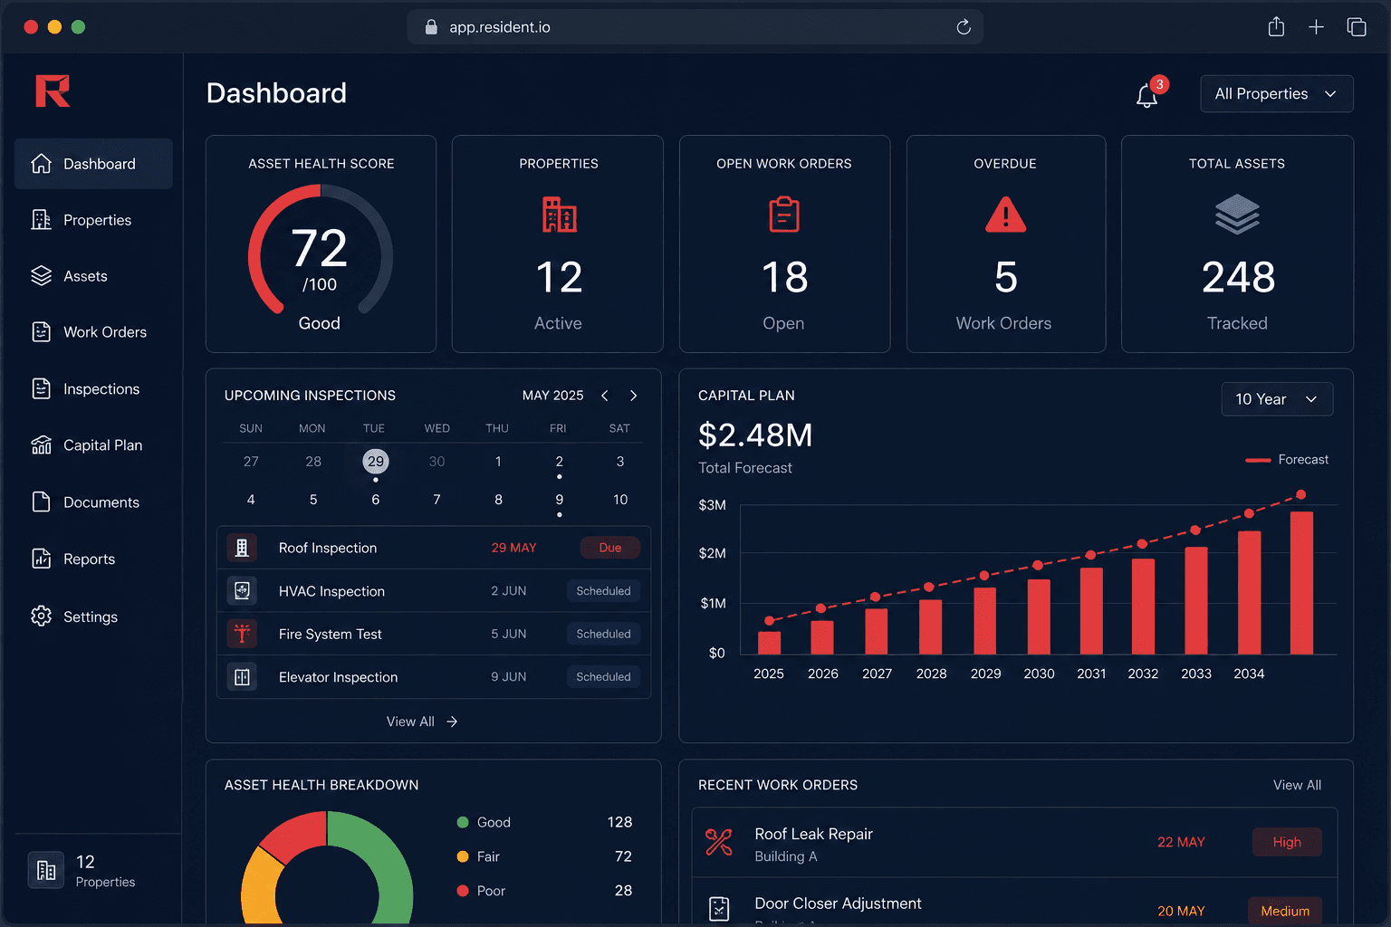
Task: Click Scheduled badge for Fire System Test
Action: click(x=603, y=634)
